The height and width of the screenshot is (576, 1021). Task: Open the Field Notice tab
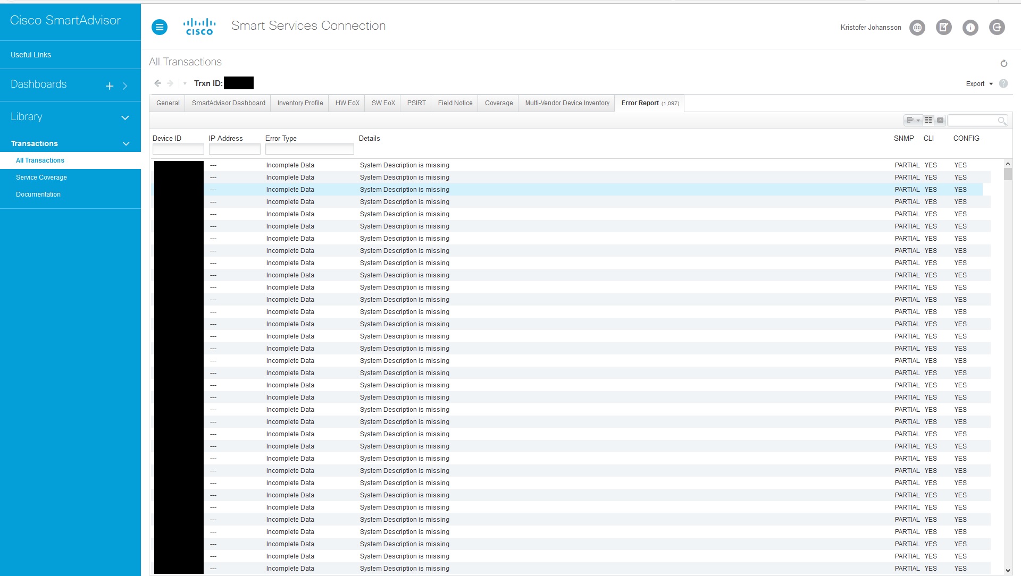click(455, 103)
